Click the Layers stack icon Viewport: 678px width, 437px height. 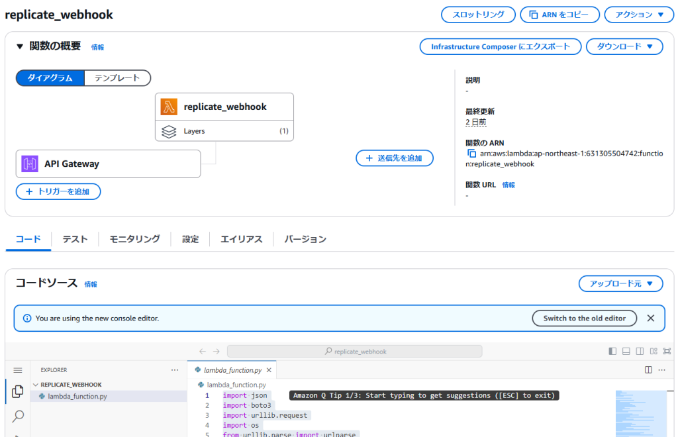[169, 131]
